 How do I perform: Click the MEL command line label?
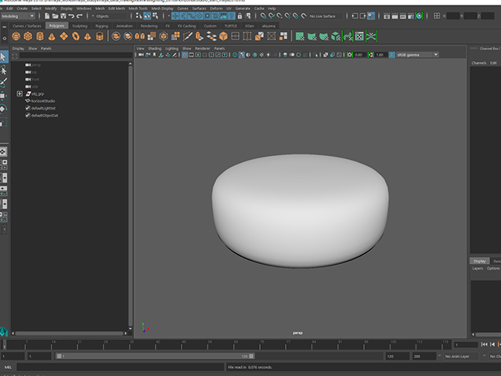pos(8,367)
